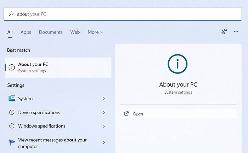Expand the System result chevron
This screenshot has height=153, width=248.
(104, 99)
